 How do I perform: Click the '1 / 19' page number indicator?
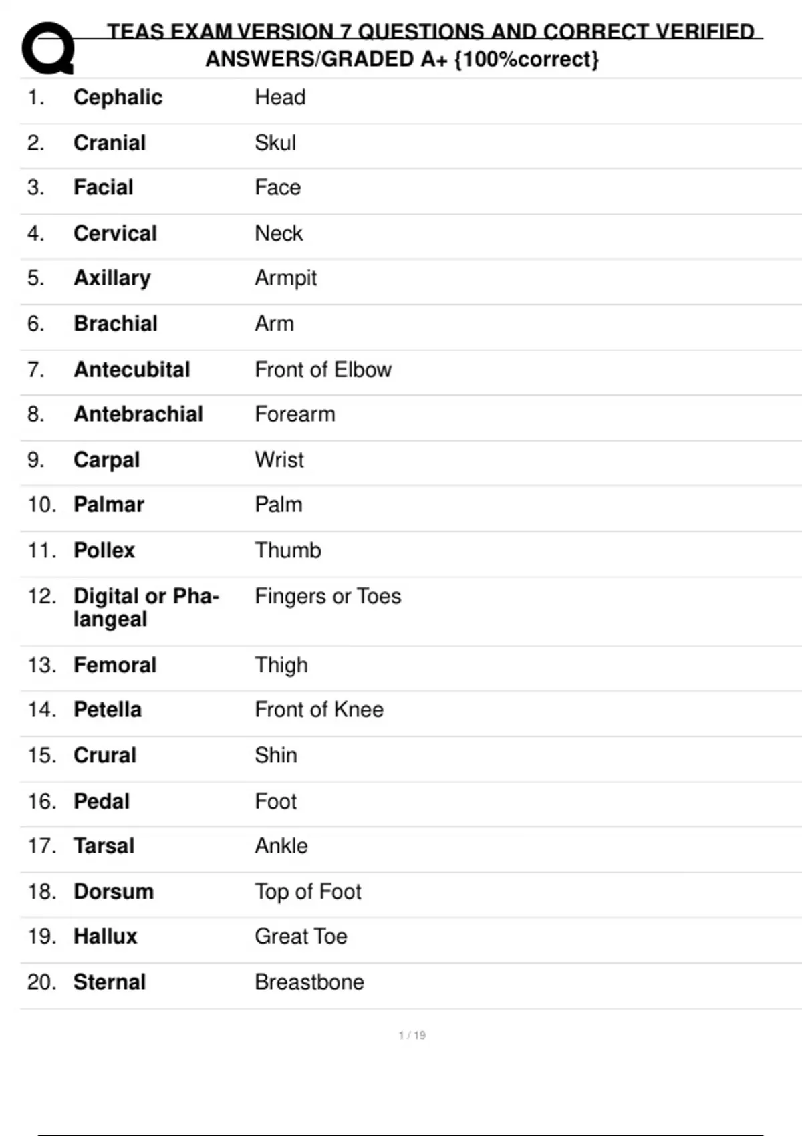point(412,1036)
